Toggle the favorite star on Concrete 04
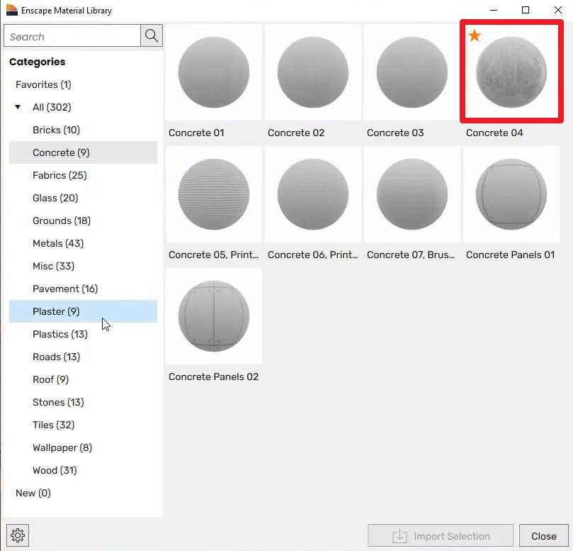 pos(475,35)
